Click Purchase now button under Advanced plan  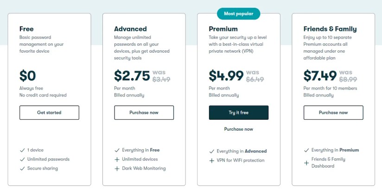[144, 112]
